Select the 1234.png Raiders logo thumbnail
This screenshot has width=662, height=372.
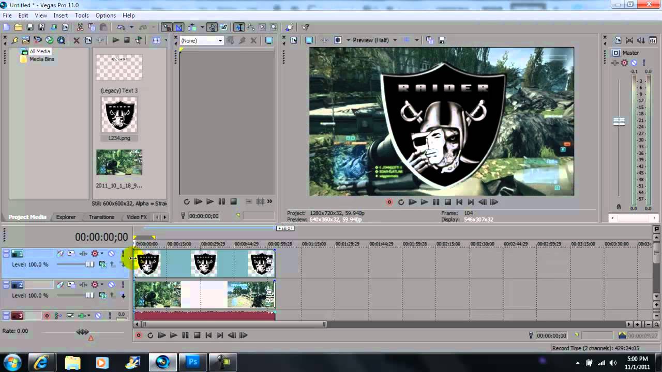pyautogui.click(x=119, y=115)
